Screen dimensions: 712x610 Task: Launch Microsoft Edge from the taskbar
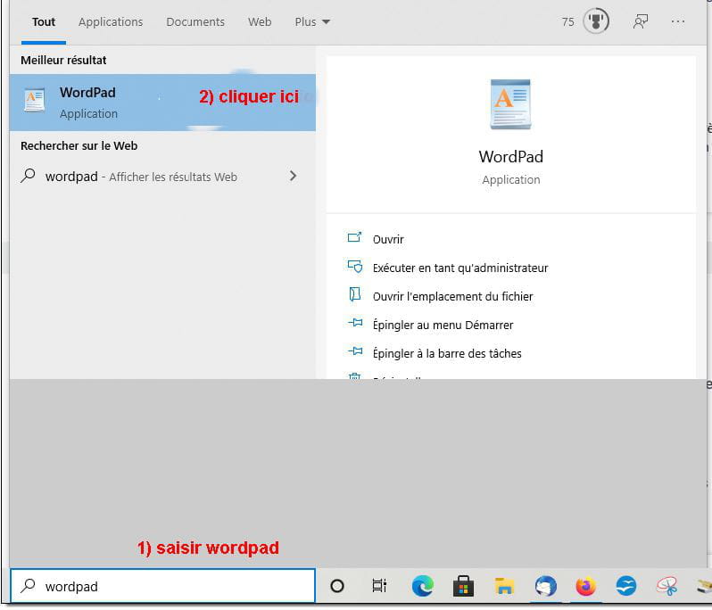point(422,586)
